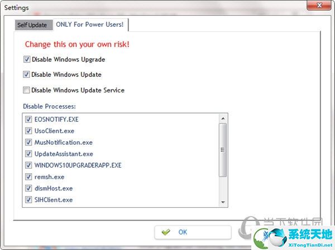Viewport: 335px width, 250px height.
Task: Click the OK button
Action: (x=193, y=232)
